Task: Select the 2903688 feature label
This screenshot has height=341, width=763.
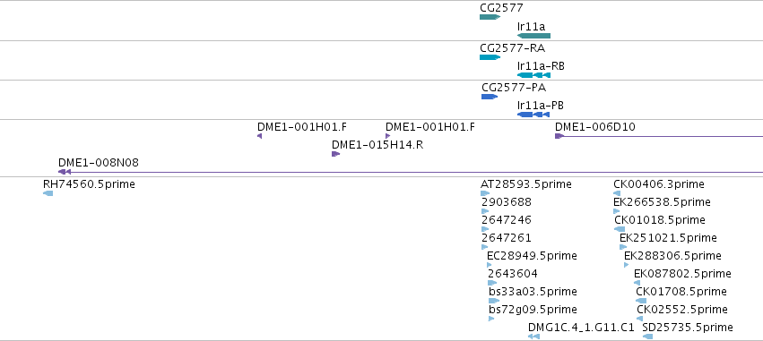Action: click(x=507, y=202)
